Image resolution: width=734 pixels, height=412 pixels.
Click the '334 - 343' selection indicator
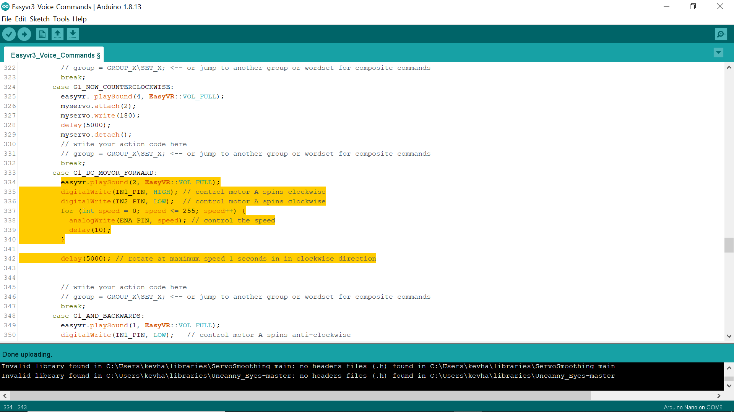point(15,407)
